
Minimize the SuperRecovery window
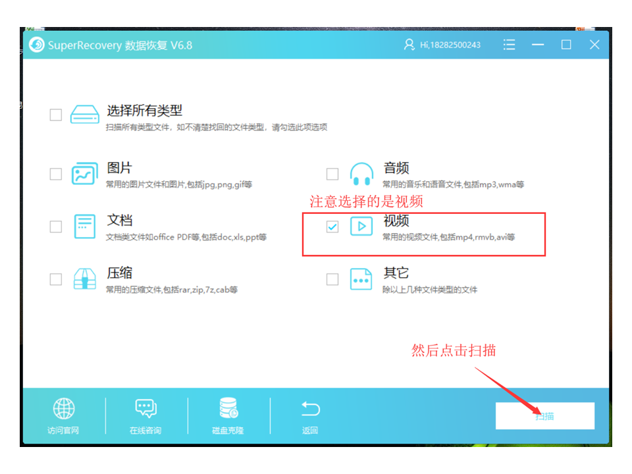coord(538,45)
